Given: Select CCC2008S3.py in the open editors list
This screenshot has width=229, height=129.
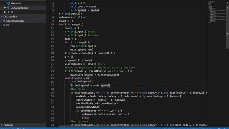Looking at the screenshot, I should tap(19, 8).
